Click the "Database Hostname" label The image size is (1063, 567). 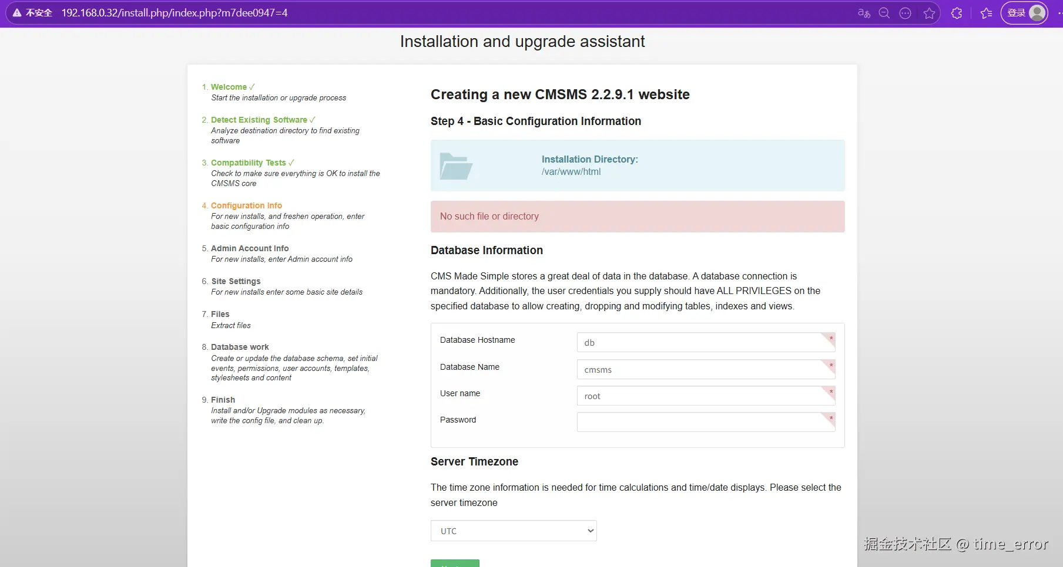pos(477,340)
